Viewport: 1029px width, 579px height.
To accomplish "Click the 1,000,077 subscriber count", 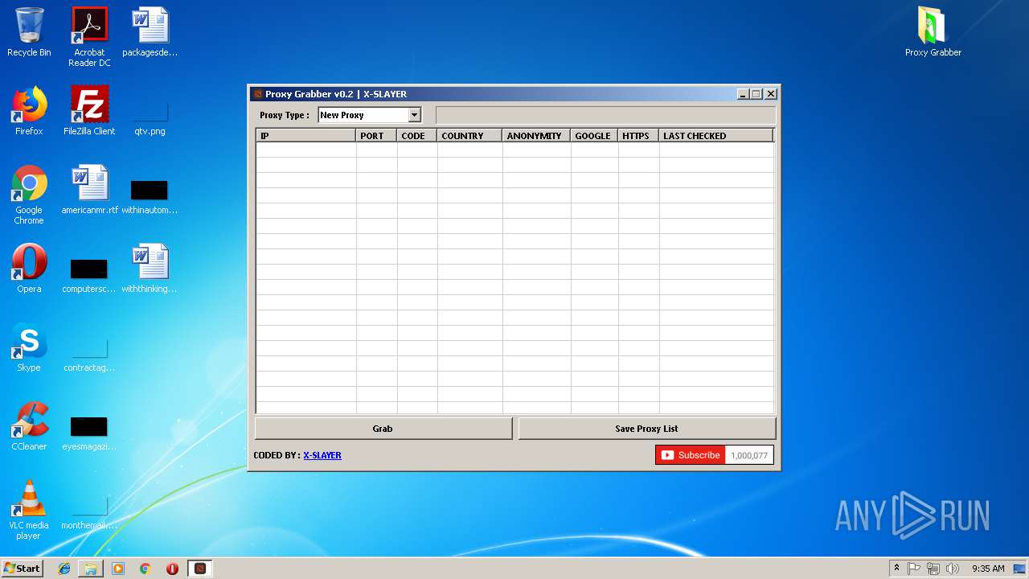I will (749, 455).
